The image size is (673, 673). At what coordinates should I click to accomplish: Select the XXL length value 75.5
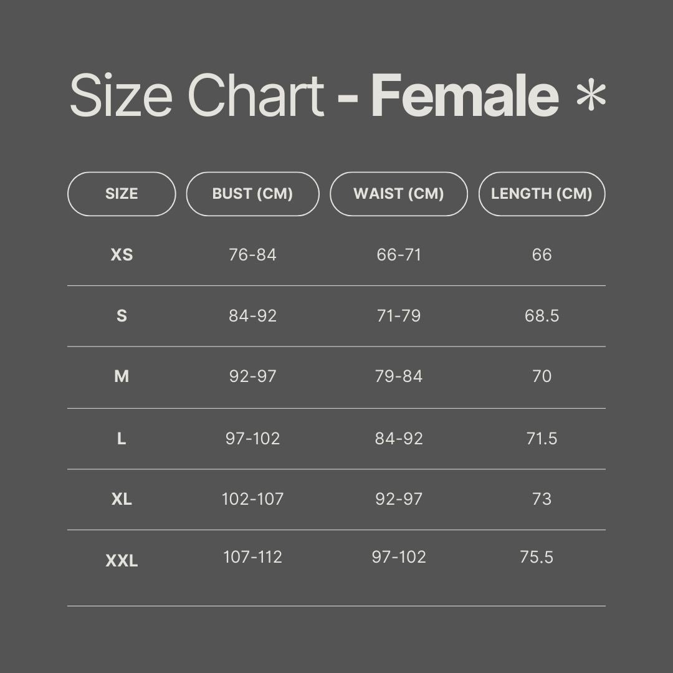click(x=537, y=557)
